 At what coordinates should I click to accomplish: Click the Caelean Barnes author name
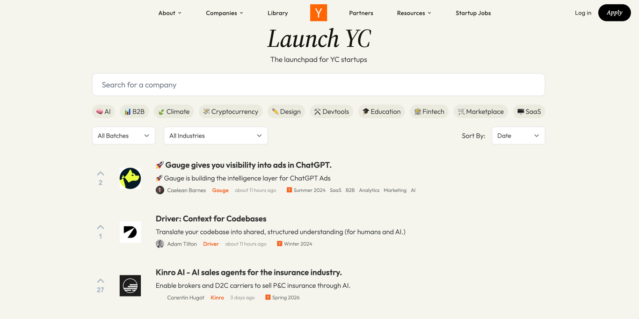186,190
